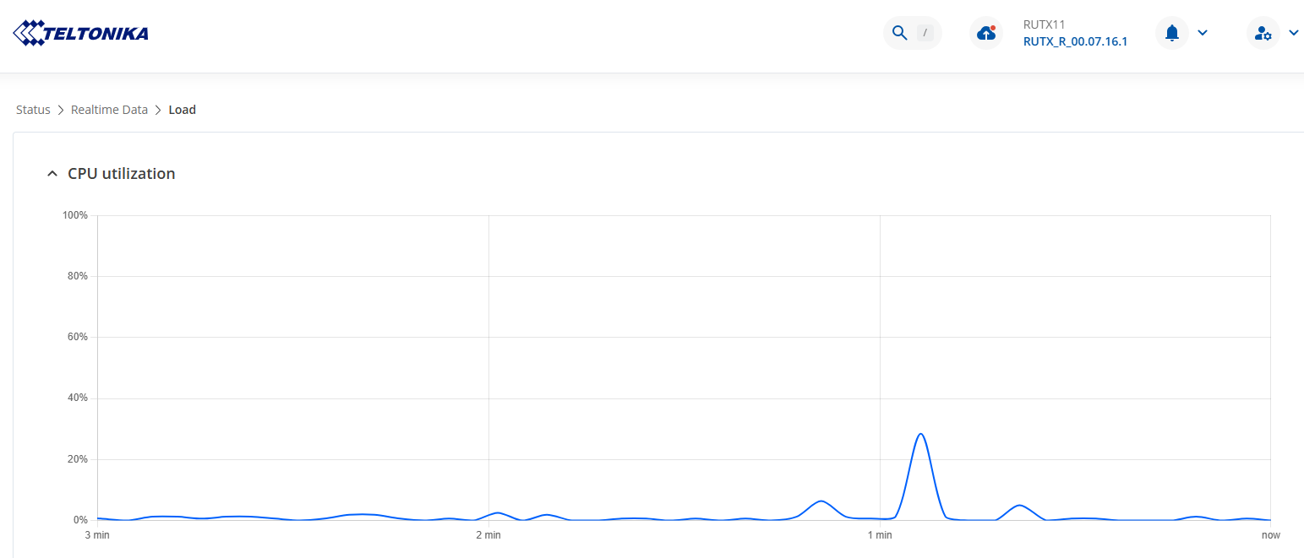
Task: Go to Realtime Data in the breadcrumb
Action: tap(109, 110)
